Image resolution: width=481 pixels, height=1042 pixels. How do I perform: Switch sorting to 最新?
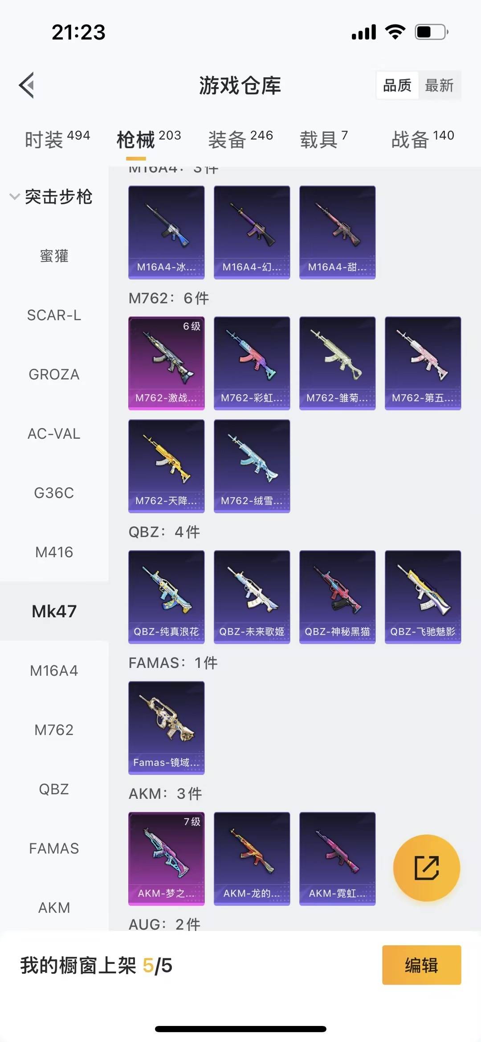click(439, 85)
